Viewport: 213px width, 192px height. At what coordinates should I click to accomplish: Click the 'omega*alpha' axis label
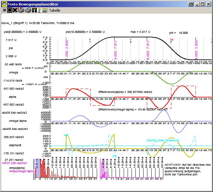tap(18, 121)
